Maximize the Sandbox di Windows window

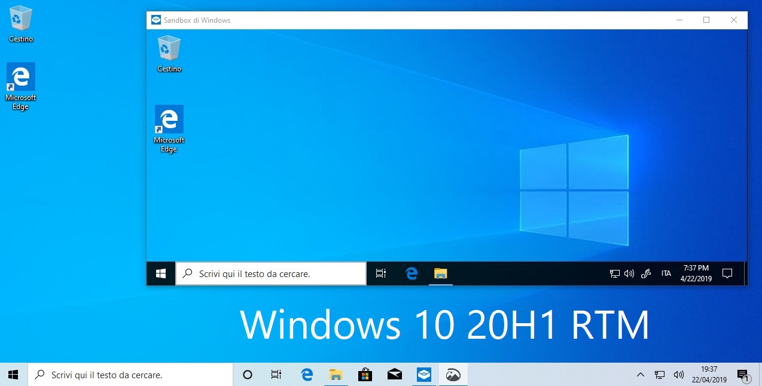pos(706,20)
